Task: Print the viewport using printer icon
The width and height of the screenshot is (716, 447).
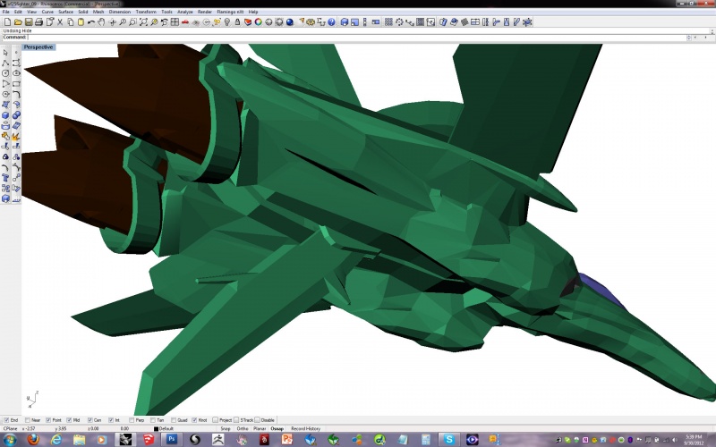Action: click(x=38, y=21)
